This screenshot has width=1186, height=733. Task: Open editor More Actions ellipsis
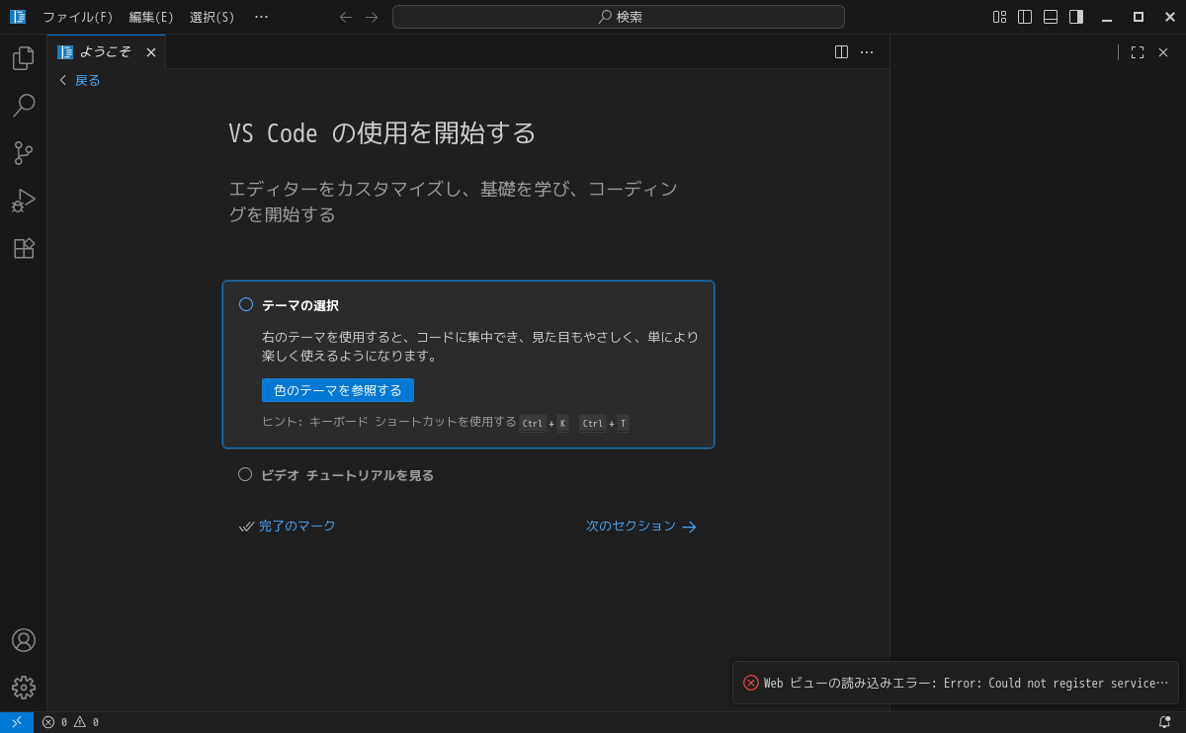click(867, 52)
